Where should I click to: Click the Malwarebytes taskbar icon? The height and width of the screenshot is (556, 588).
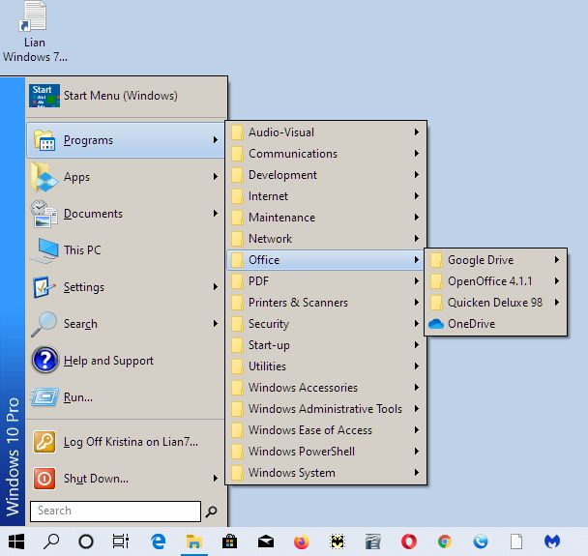pyautogui.click(x=552, y=541)
